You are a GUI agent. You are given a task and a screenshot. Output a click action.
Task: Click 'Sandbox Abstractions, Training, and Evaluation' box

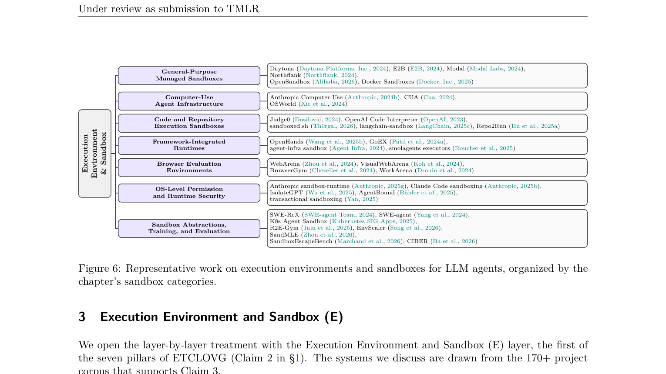click(189, 228)
